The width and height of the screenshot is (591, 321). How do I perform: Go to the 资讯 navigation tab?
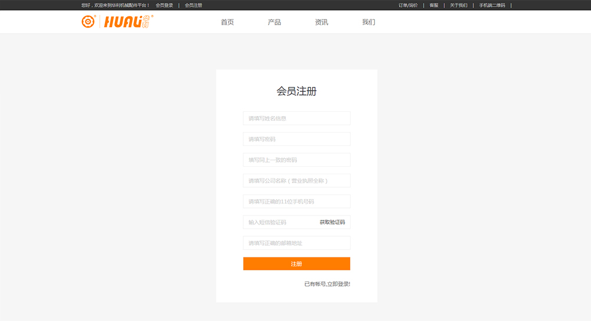[321, 22]
